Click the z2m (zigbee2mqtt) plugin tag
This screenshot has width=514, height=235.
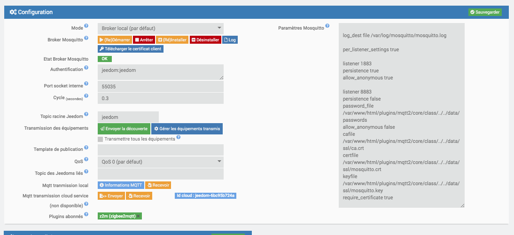[120, 216]
